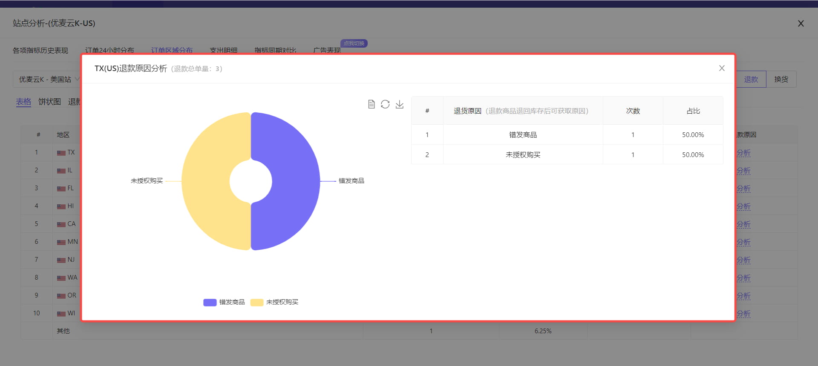This screenshot has height=366, width=818.
Task: Click the 其他 row label
Action: tap(63, 331)
